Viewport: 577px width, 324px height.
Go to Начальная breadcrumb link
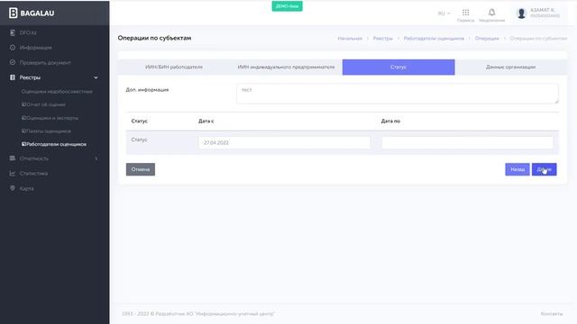point(350,38)
